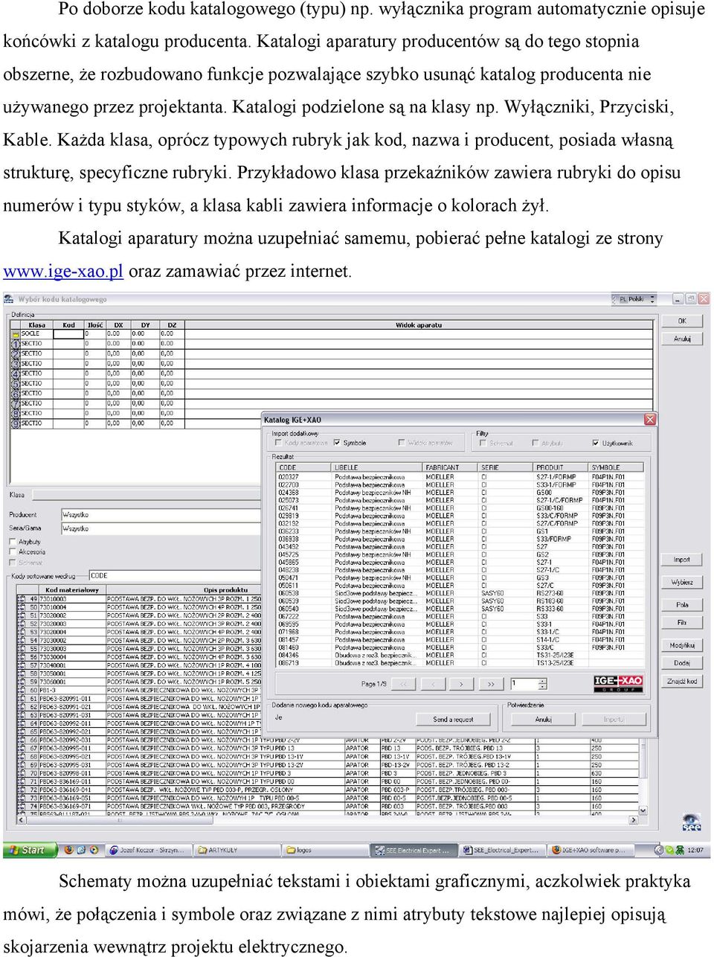The height and width of the screenshot is (957, 714).
Task: Sort by the PRODUIT column header
Action: click(562, 467)
